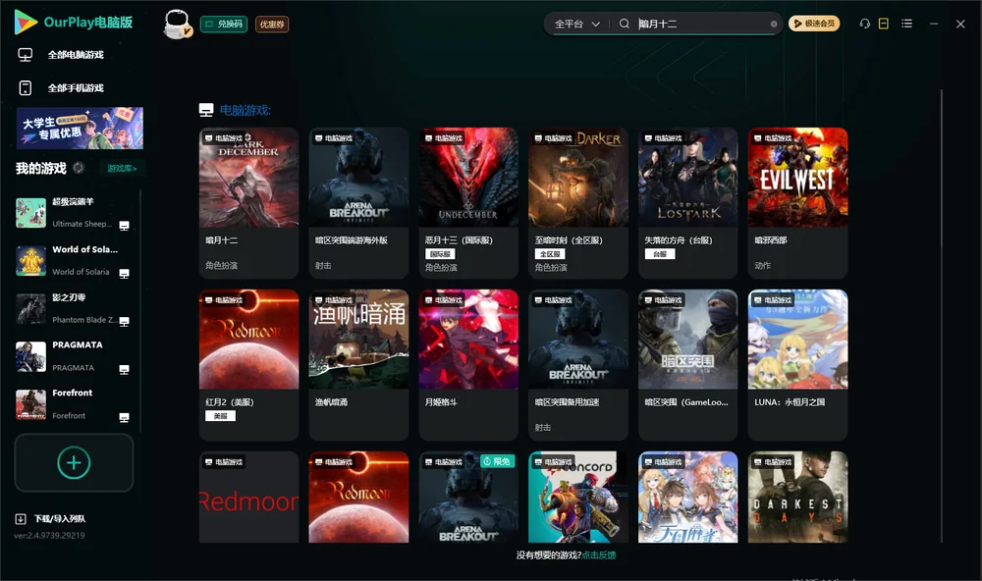Viewport: 982px width, 581px height.
Task: Click the results list vertical scrollbar
Action: (941, 316)
